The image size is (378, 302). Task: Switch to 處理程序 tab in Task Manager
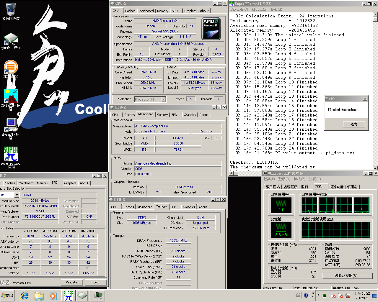pos(290,187)
